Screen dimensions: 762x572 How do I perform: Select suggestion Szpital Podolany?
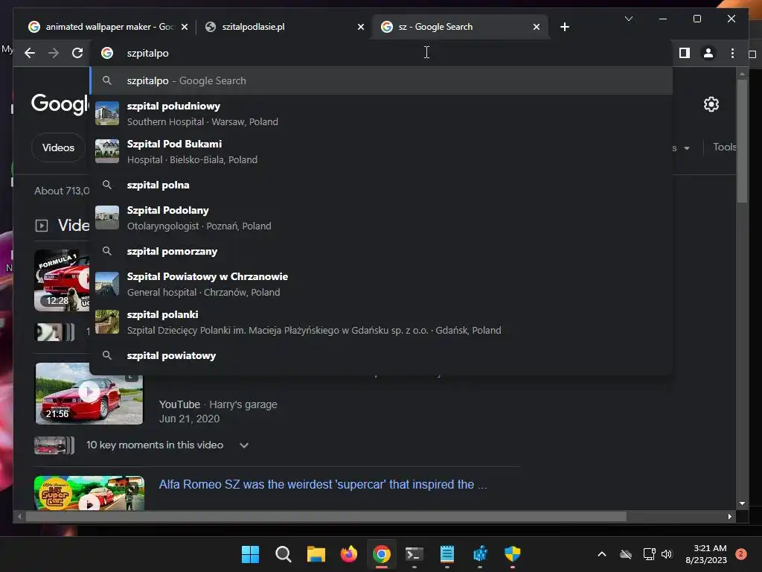pos(382,217)
